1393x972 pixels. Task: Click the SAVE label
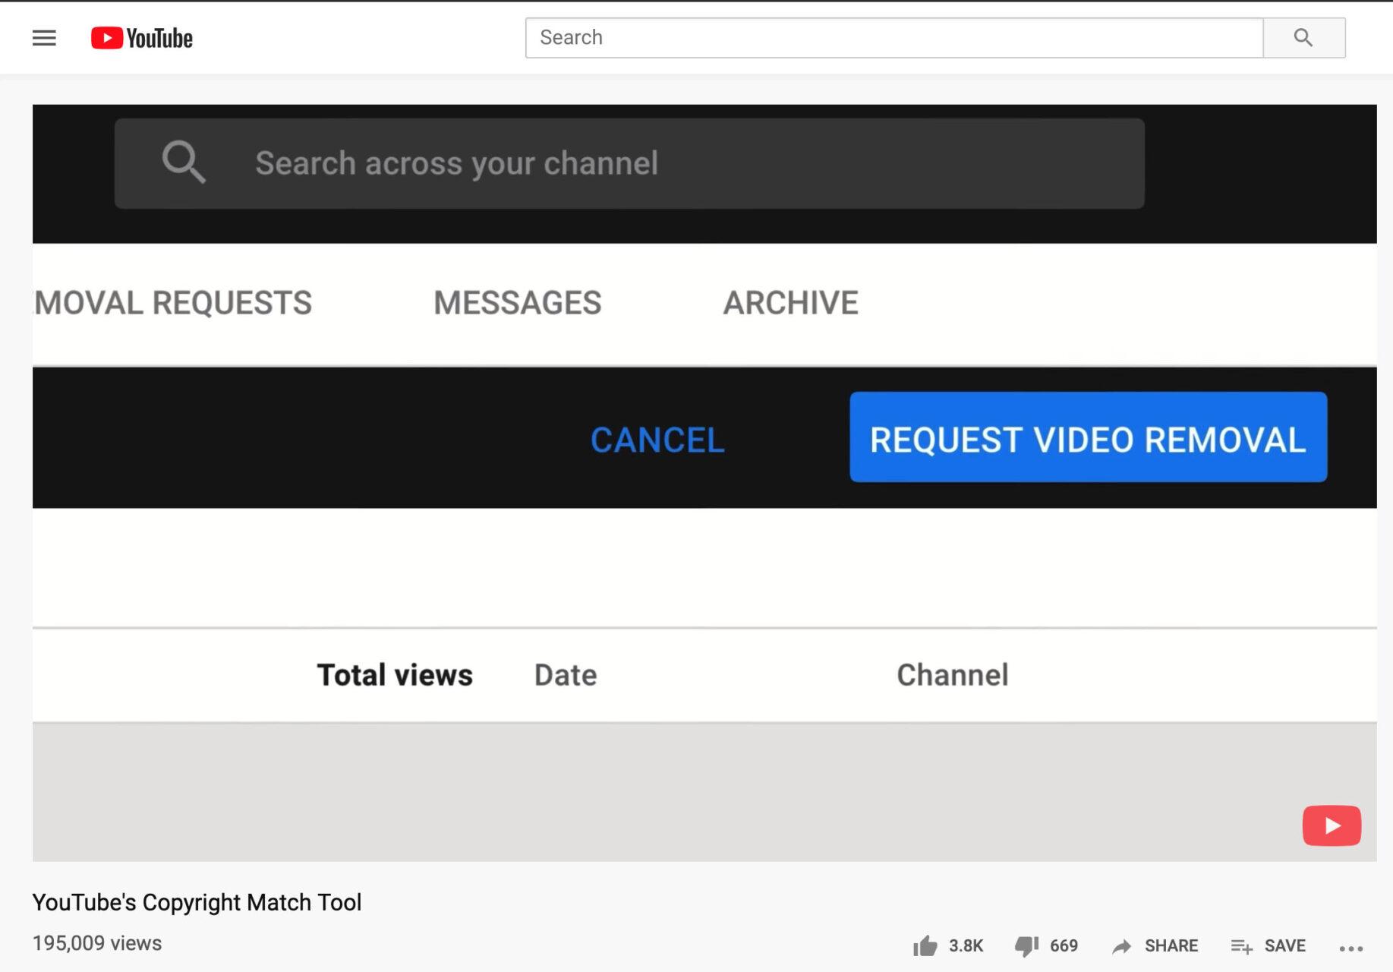1284,946
